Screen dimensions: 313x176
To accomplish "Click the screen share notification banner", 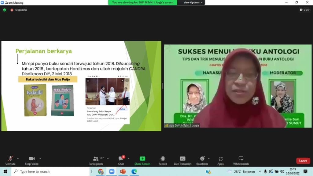I will click(x=142, y=2).
